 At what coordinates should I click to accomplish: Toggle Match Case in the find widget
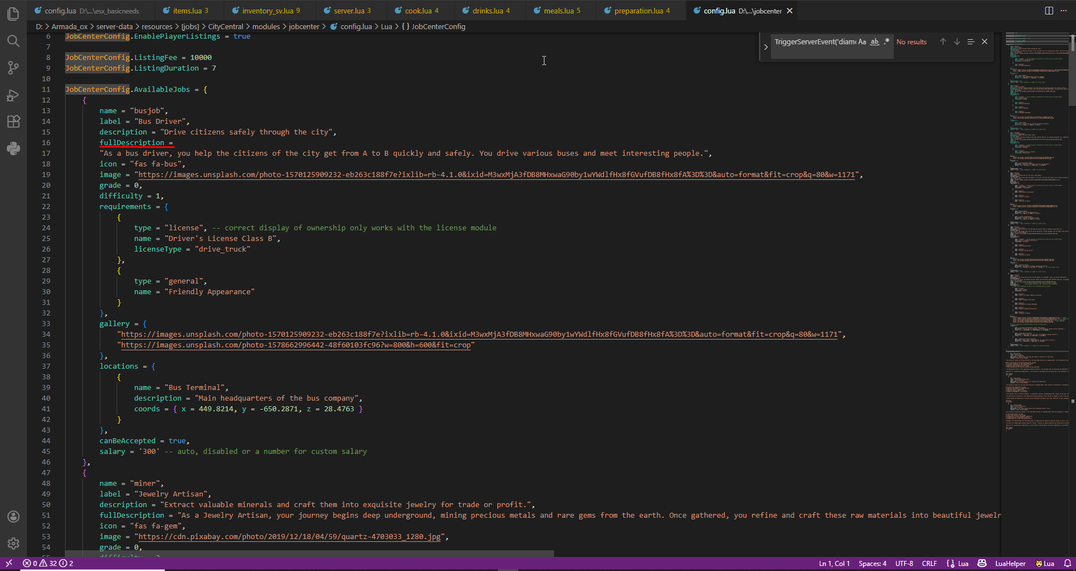[x=862, y=42]
